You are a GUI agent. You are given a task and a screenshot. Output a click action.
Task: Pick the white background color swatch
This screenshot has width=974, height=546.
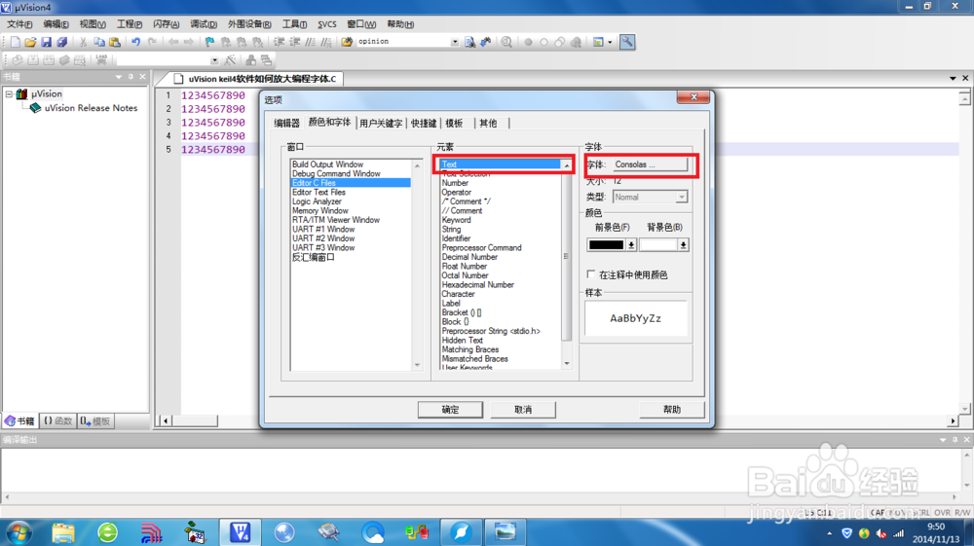click(657, 244)
